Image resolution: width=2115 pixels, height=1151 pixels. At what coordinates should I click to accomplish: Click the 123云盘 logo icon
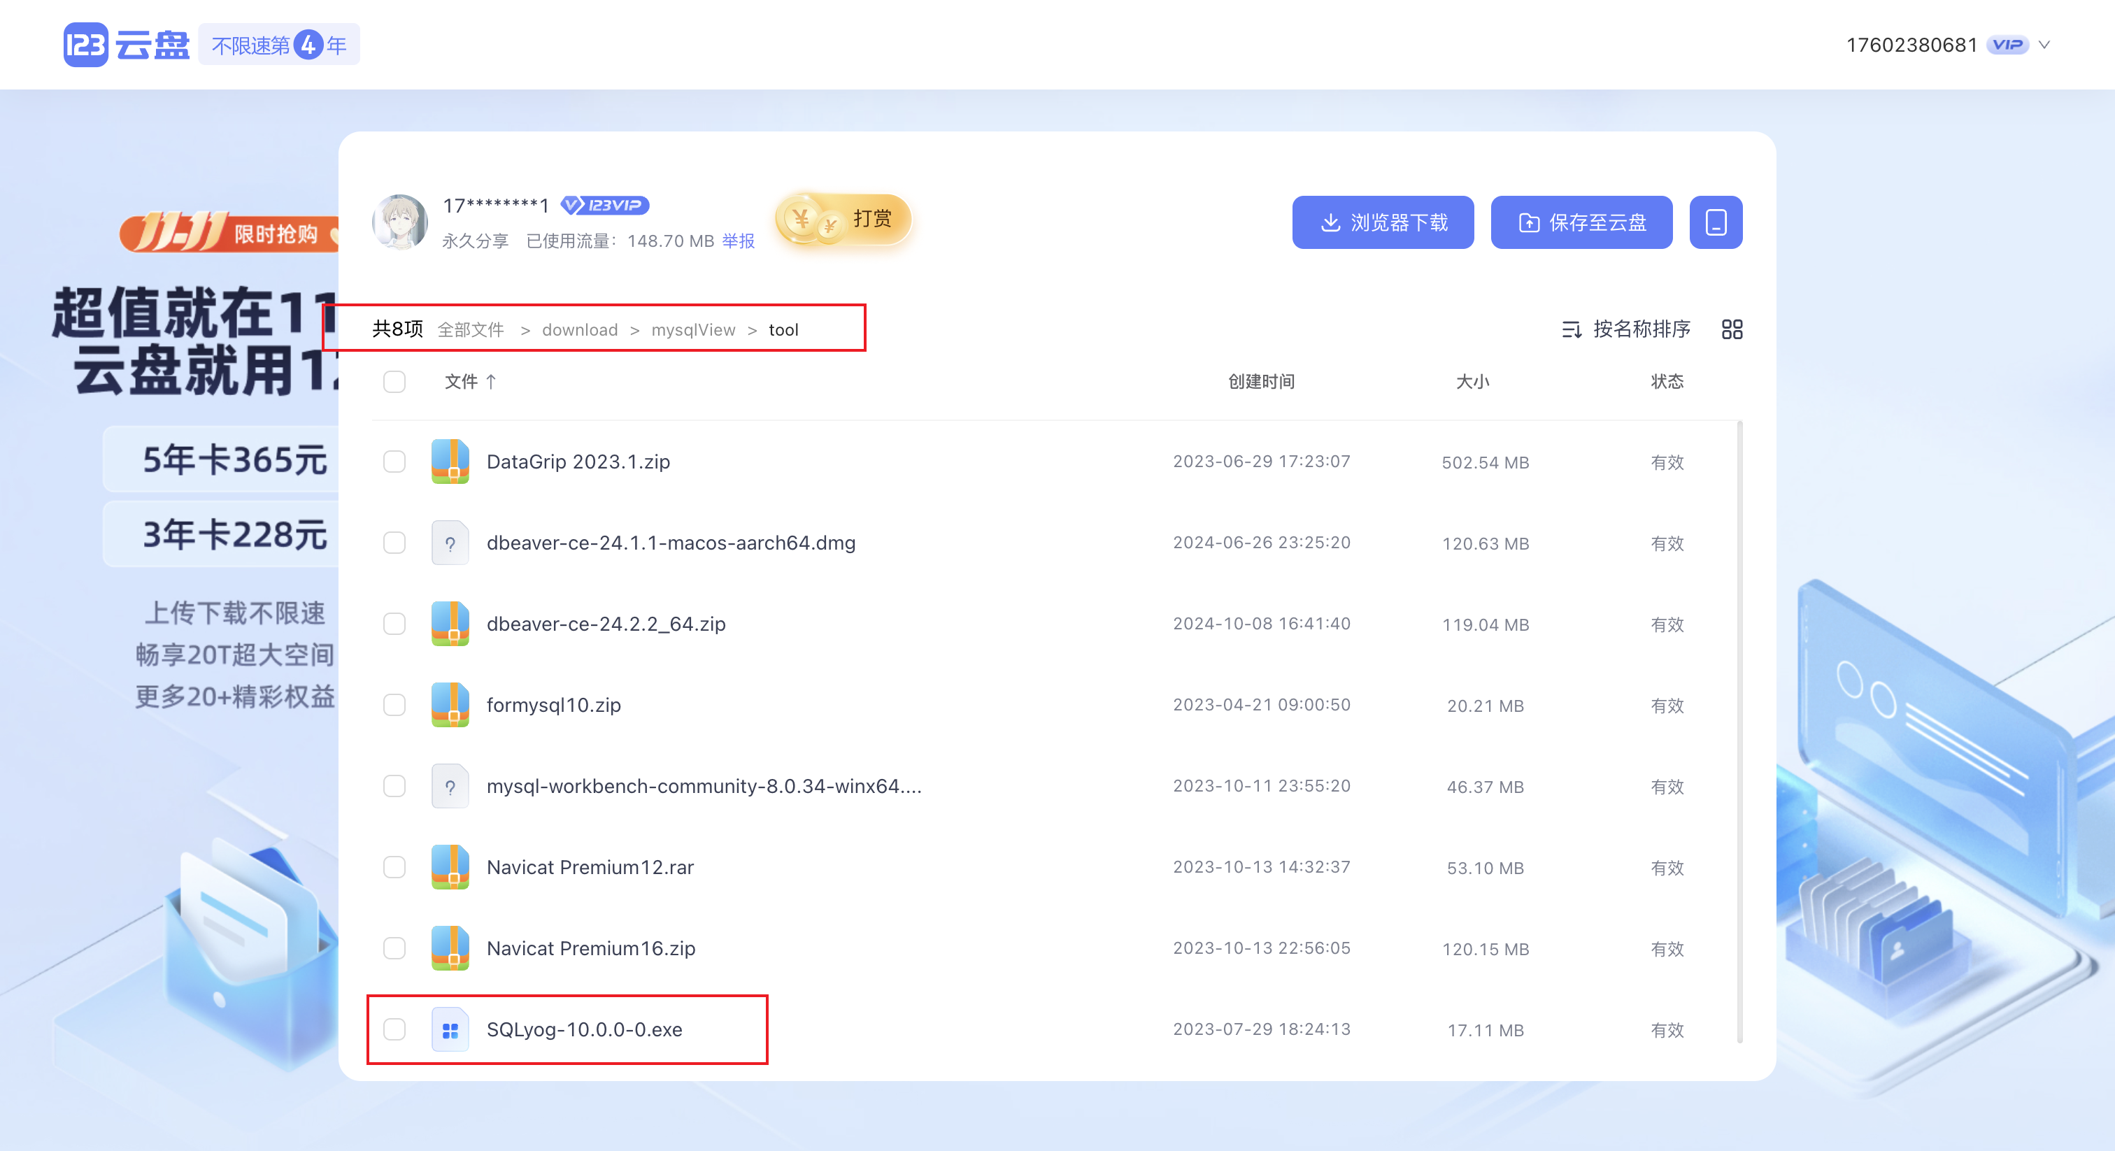point(86,44)
